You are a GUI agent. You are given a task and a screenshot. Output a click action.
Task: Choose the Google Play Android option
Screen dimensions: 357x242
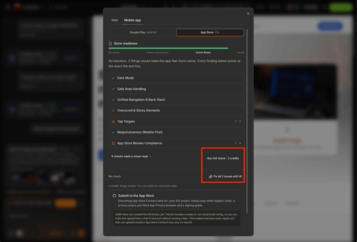tap(143, 32)
